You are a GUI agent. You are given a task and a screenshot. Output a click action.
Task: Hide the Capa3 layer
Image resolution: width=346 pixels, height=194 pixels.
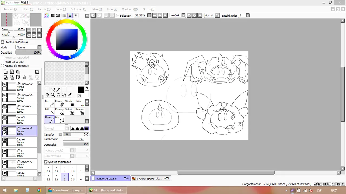tap(5, 118)
